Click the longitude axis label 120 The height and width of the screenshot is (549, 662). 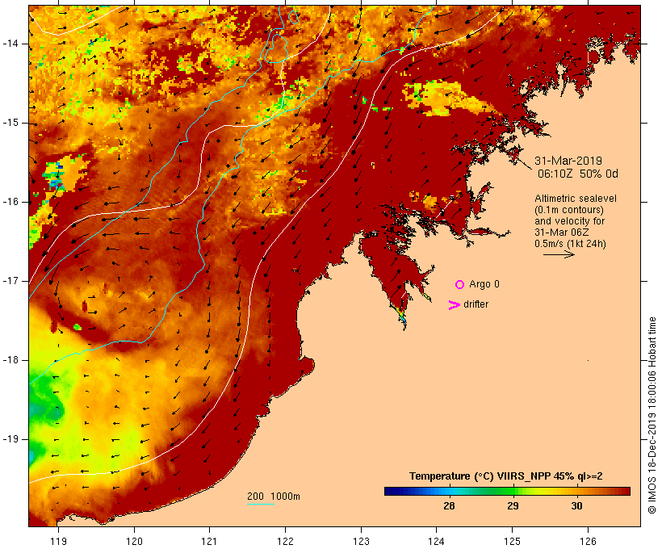pyautogui.click(x=134, y=541)
